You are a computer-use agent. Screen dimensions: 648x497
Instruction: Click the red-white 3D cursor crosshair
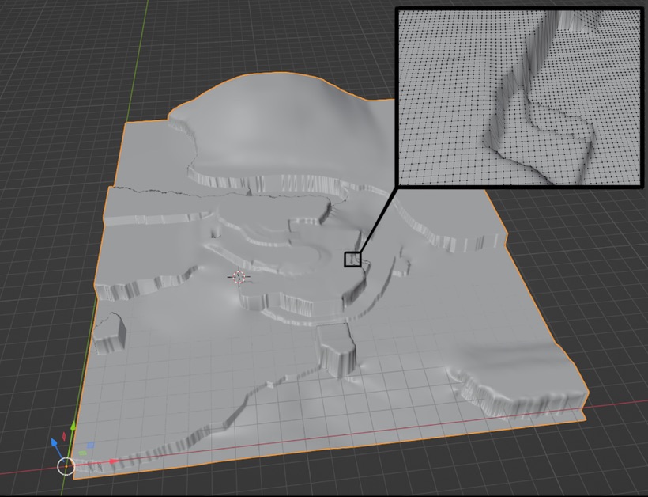pyautogui.click(x=239, y=276)
